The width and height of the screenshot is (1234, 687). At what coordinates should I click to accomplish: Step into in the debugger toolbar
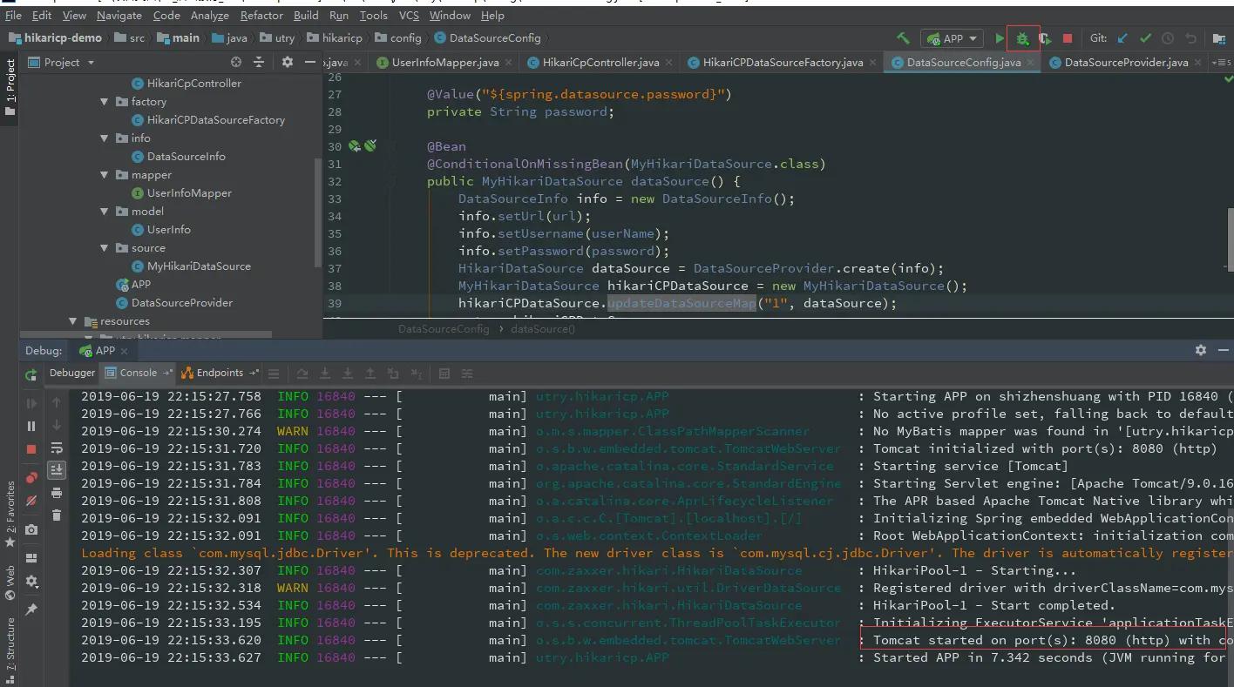click(325, 374)
